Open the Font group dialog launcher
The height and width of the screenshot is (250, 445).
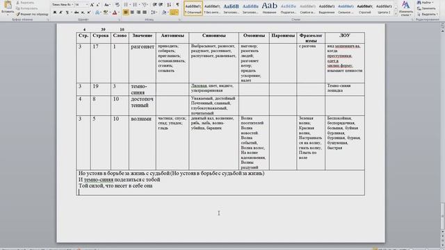(119, 19)
